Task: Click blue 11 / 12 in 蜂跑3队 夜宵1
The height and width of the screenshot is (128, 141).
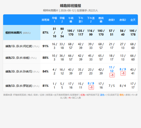Action: click(x=112, y=69)
